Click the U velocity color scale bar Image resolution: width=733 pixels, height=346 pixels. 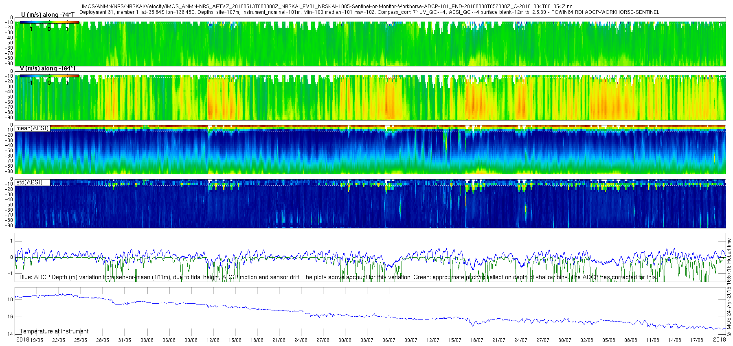point(49,22)
